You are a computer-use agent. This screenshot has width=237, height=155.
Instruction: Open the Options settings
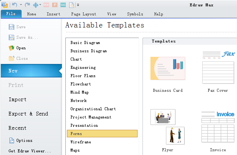(x=24, y=141)
